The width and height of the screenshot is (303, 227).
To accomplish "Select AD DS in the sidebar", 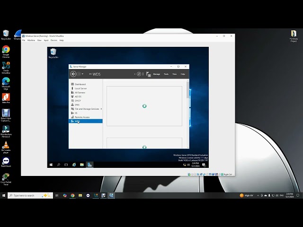I will (86, 96).
